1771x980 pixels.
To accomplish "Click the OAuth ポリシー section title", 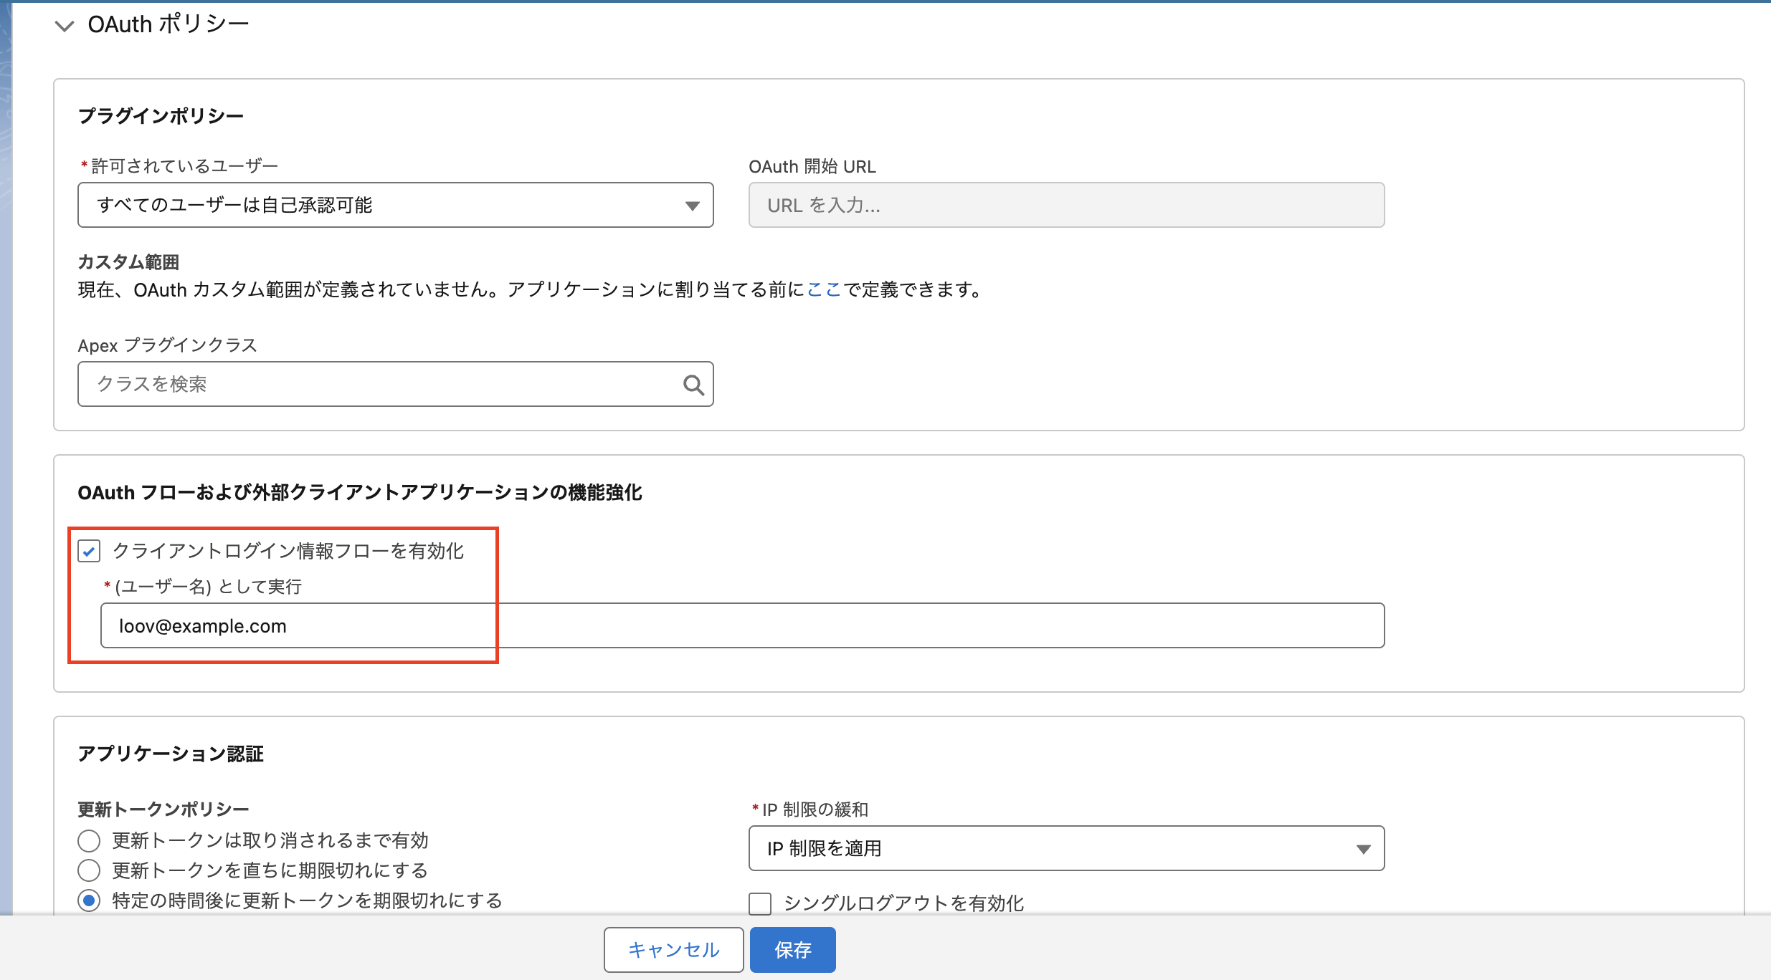I will [168, 24].
